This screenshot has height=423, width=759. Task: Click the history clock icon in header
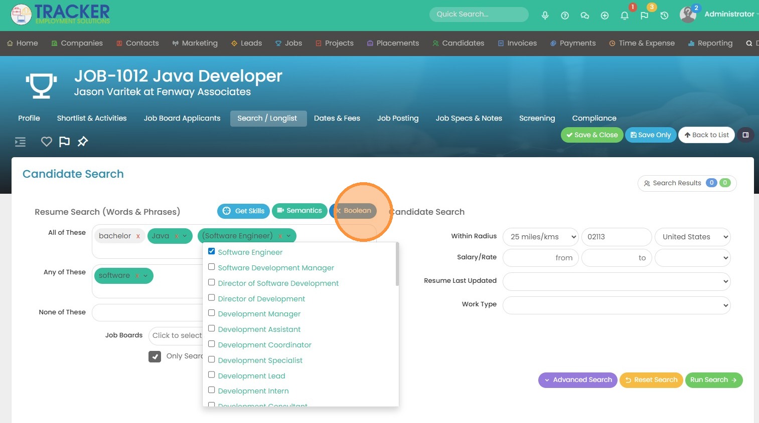click(664, 16)
